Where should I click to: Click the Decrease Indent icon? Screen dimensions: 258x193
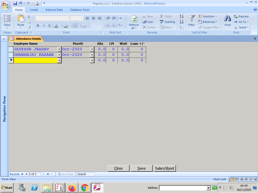(108, 18)
